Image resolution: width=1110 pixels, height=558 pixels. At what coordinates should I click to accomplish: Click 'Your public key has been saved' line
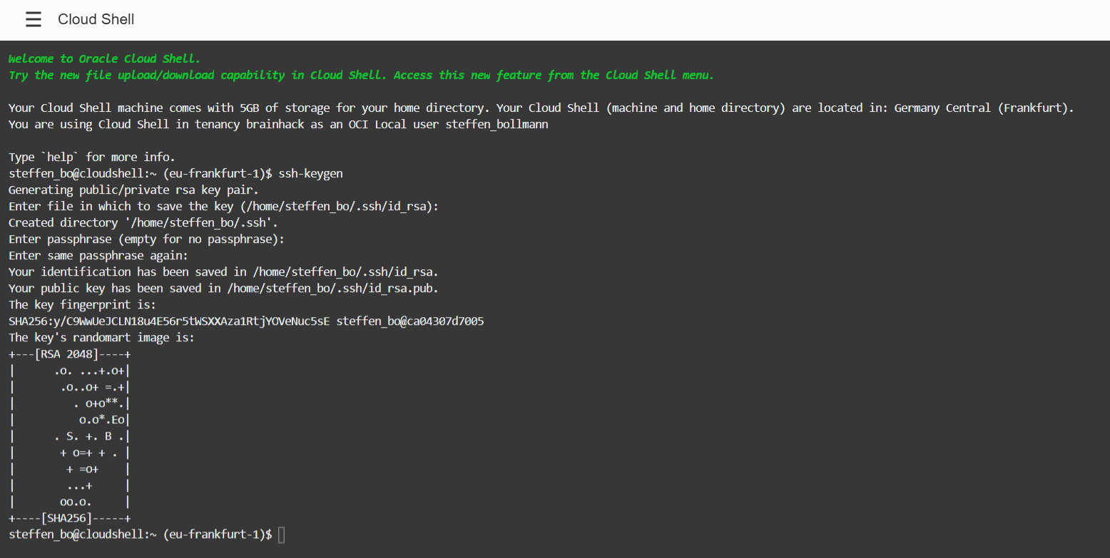223,288
